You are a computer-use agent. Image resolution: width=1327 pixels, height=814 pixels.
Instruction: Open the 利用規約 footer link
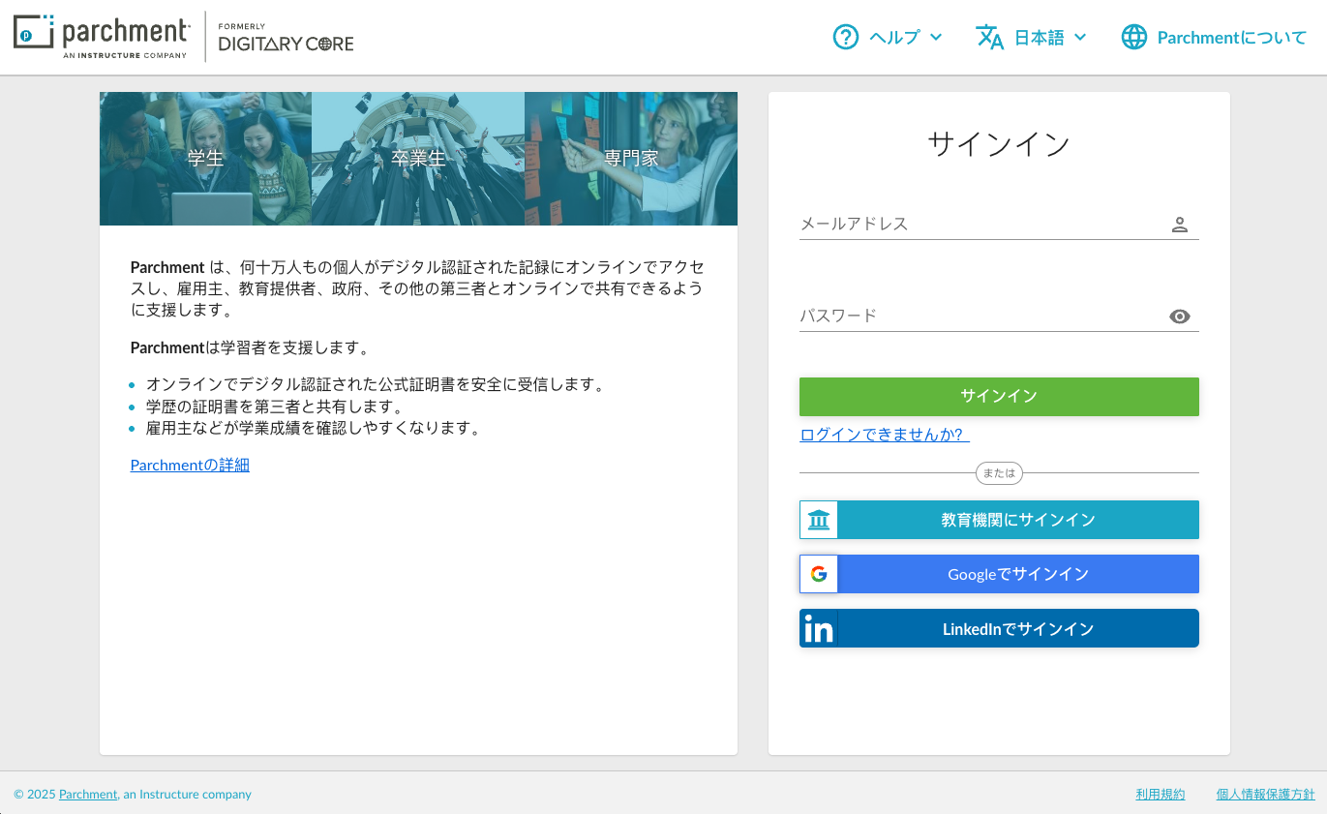coord(1161,794)
